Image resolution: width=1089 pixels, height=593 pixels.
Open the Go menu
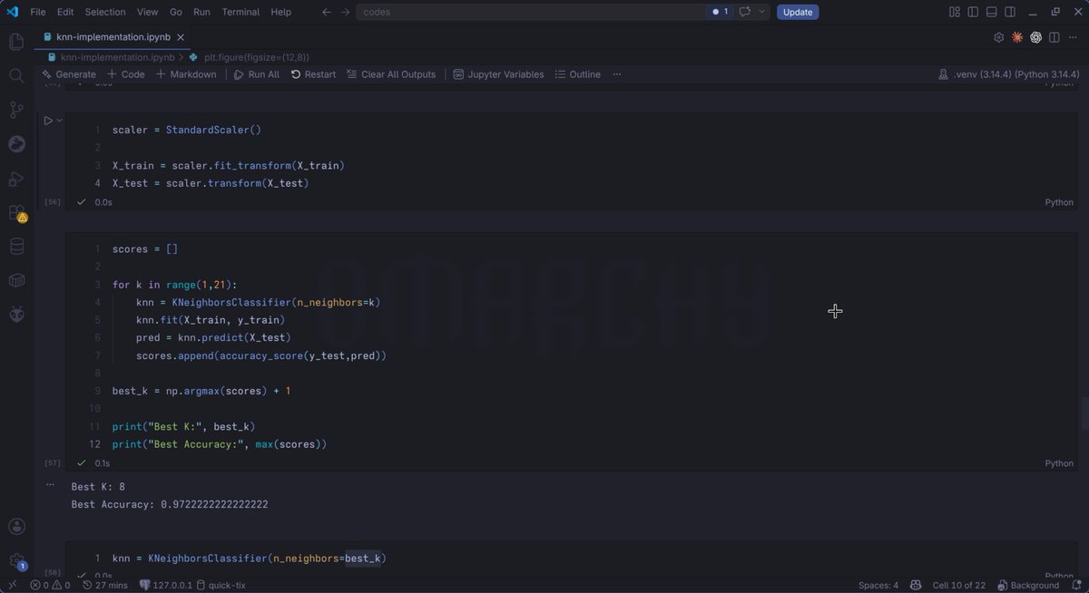176,12
